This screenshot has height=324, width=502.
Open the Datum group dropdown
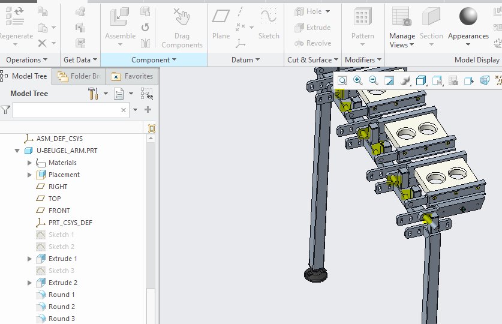click(x=245, y=60)
